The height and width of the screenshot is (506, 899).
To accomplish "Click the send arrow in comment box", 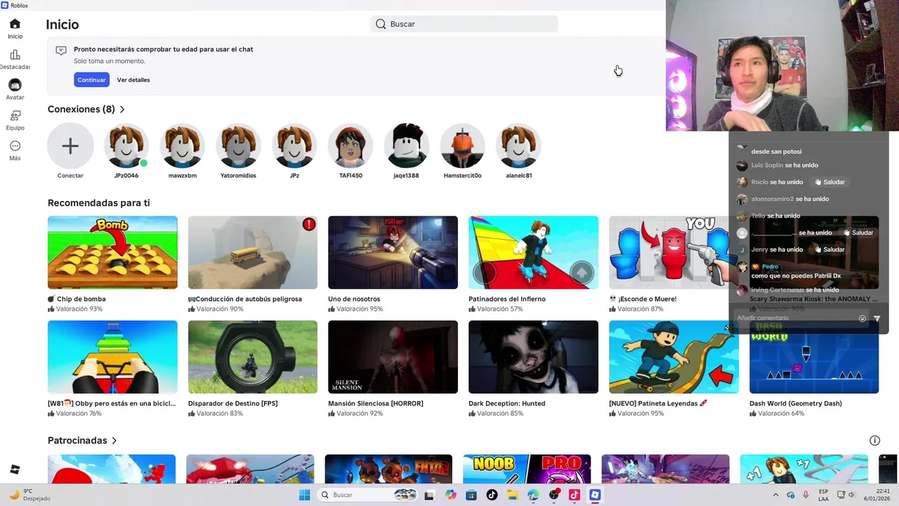I will point(877,318).
